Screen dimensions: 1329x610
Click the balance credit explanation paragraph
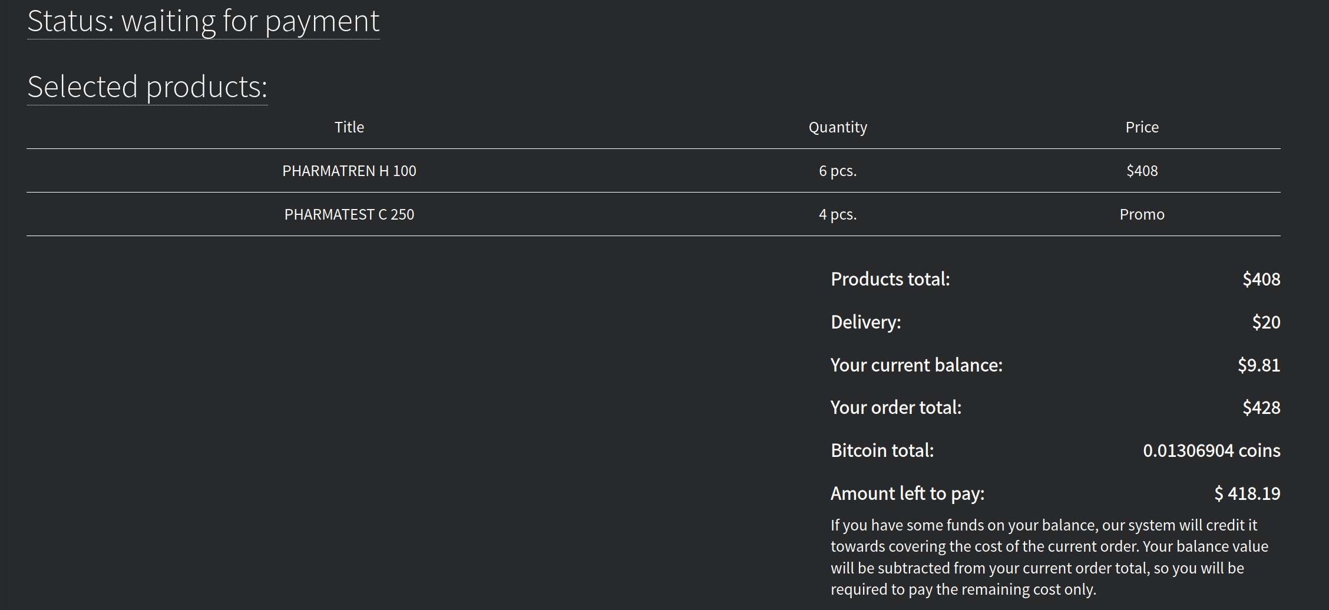pos(1049,557)
